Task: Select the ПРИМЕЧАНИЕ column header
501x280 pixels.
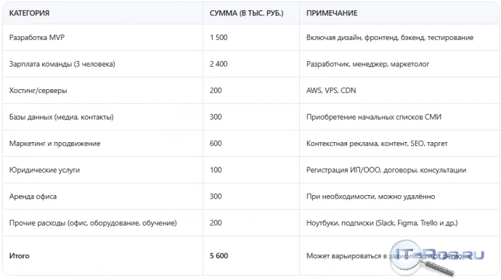Action: tap(332, 13)
